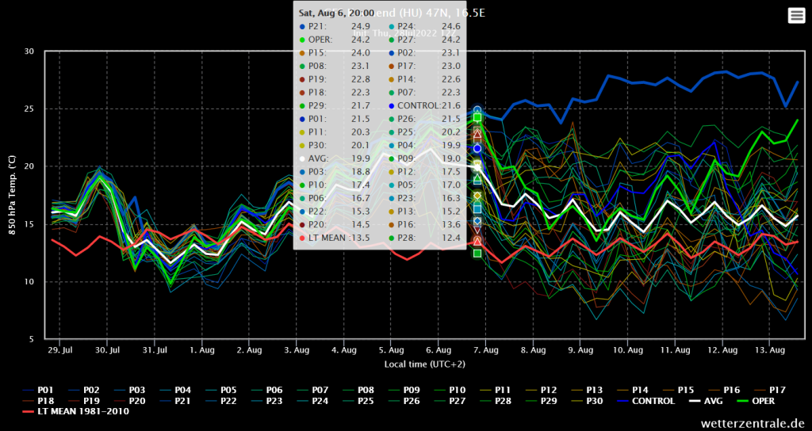
Task: Click the thick blue P21 line near 13. Aug
Action: pos(761,73)
